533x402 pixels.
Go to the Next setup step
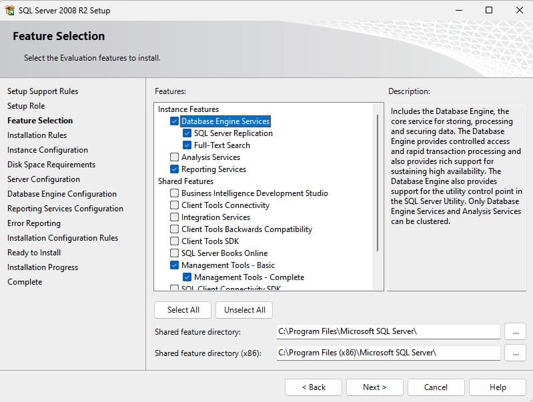pyautogui.click(x=374, y=387)
